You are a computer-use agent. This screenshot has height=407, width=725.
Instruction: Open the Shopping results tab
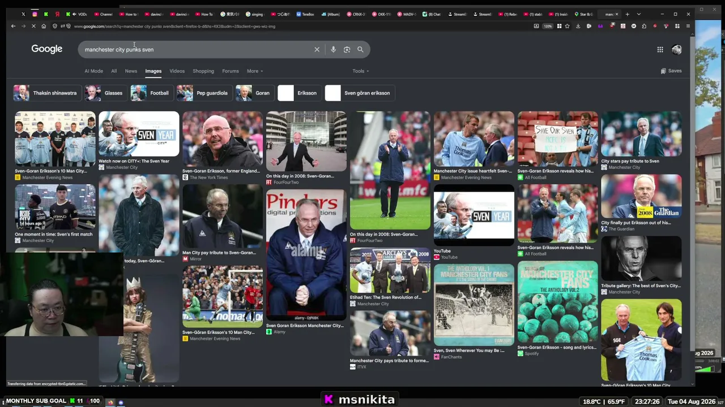203,71
